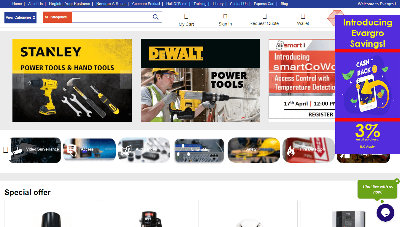Open the Compare Product link

[x=146, y=4]
